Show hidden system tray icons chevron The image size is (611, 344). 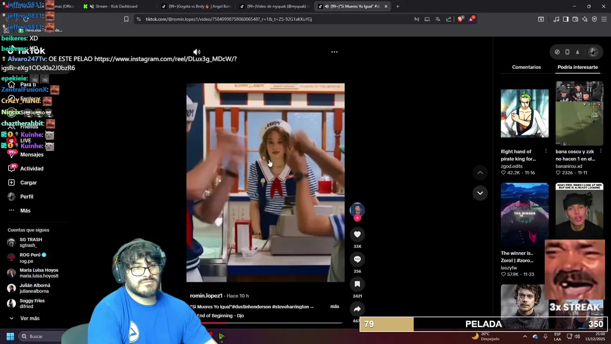tap(525, 336)
